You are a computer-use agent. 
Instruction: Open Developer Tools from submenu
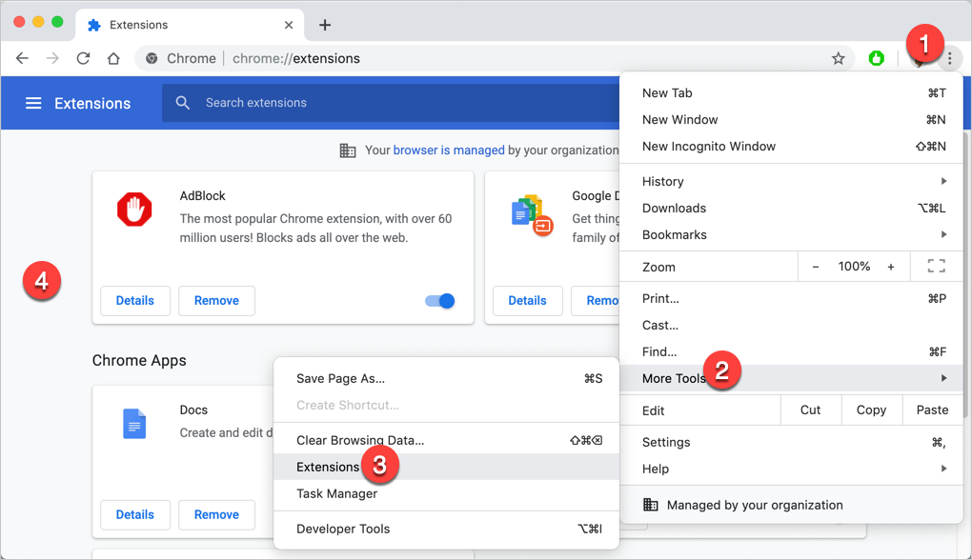[x=446, y=529]
